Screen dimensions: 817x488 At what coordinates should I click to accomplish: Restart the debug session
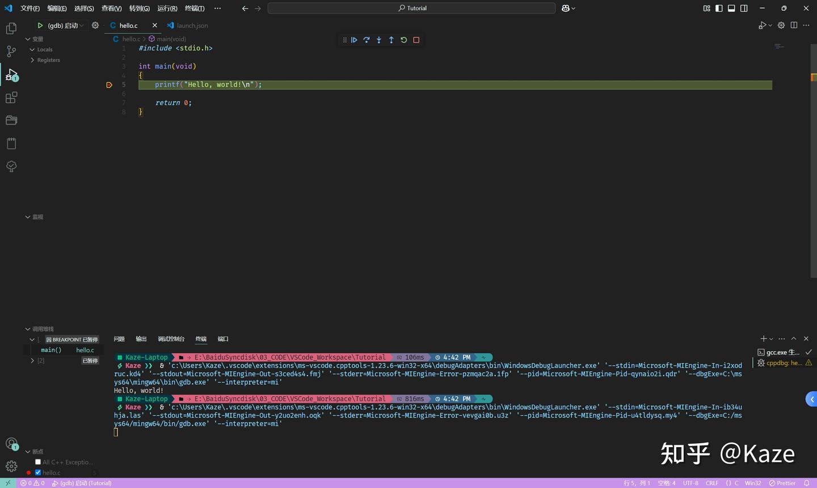(404, 40)
